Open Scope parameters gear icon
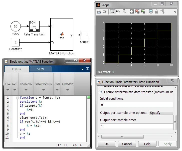 pyautogui.click(x=105, y=11)
